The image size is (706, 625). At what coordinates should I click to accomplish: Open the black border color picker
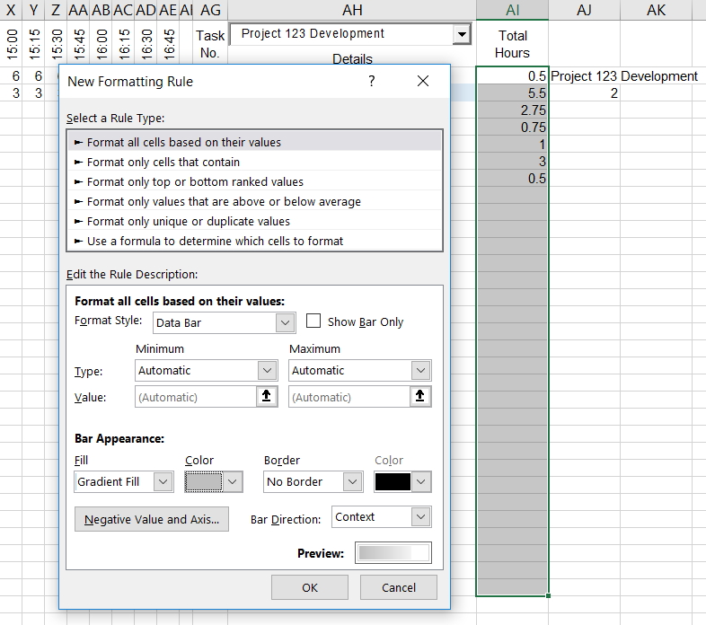coord(402,482)
